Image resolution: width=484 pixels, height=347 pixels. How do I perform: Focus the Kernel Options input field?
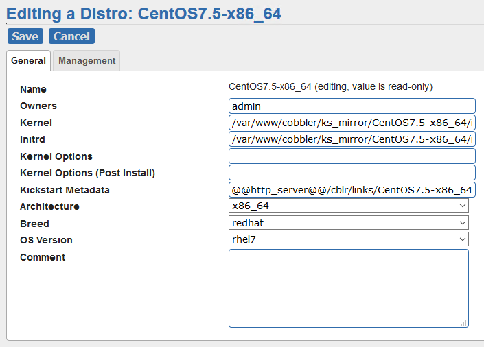point(352,156)
